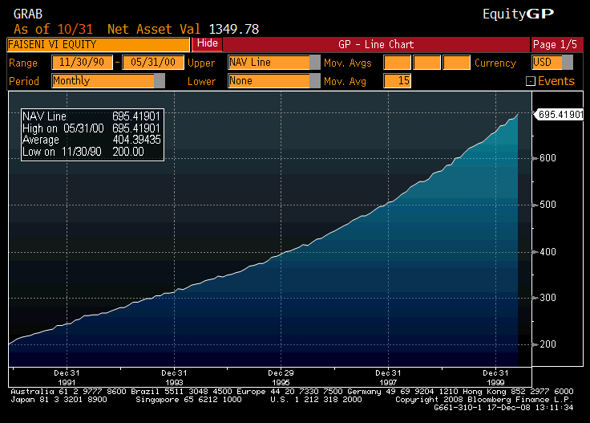Click the first Mov. Avgs input box

tap(397, 63)
